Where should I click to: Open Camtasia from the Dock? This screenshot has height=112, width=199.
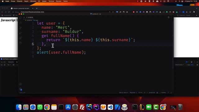click(156, 107)
